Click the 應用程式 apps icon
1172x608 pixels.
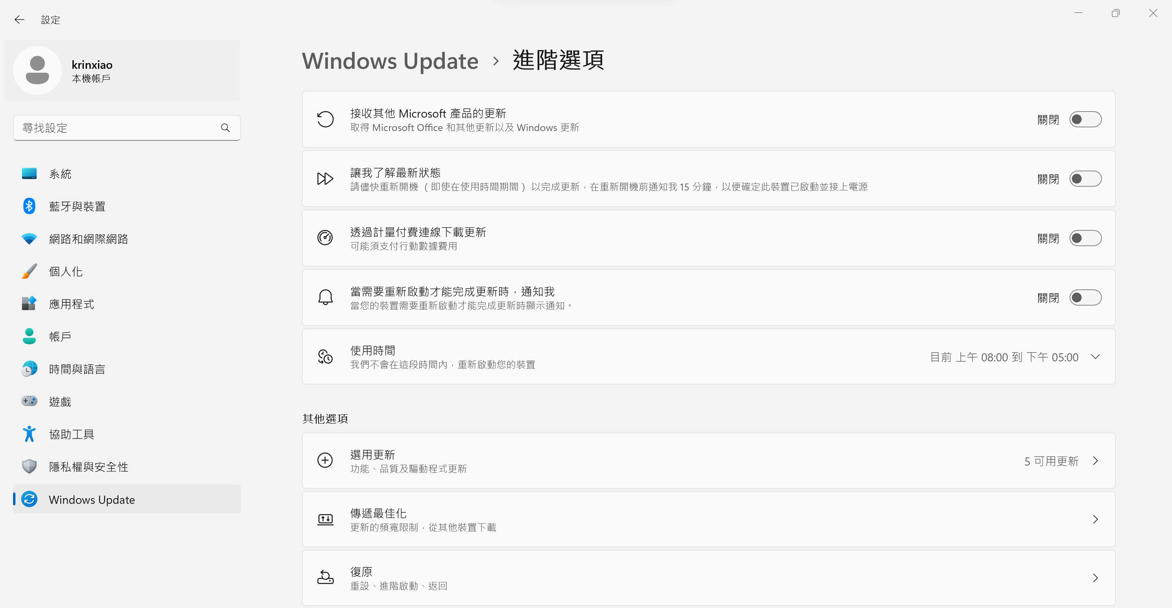tap(29, 304)
